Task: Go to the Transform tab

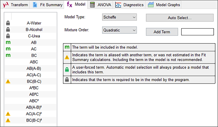Action: [15, 5]
